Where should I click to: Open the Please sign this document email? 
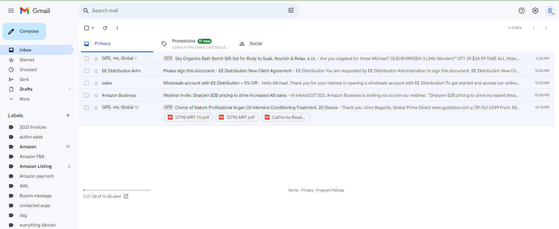(x=317, y=71)
